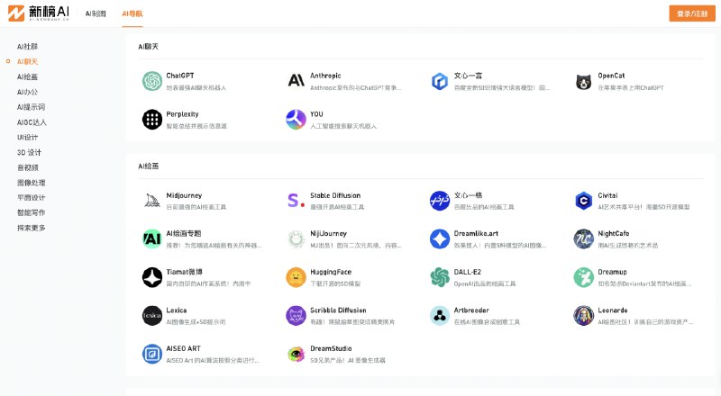Click the Tiamat black star icon
721x396 pixels.
click(x=152, y=277)
